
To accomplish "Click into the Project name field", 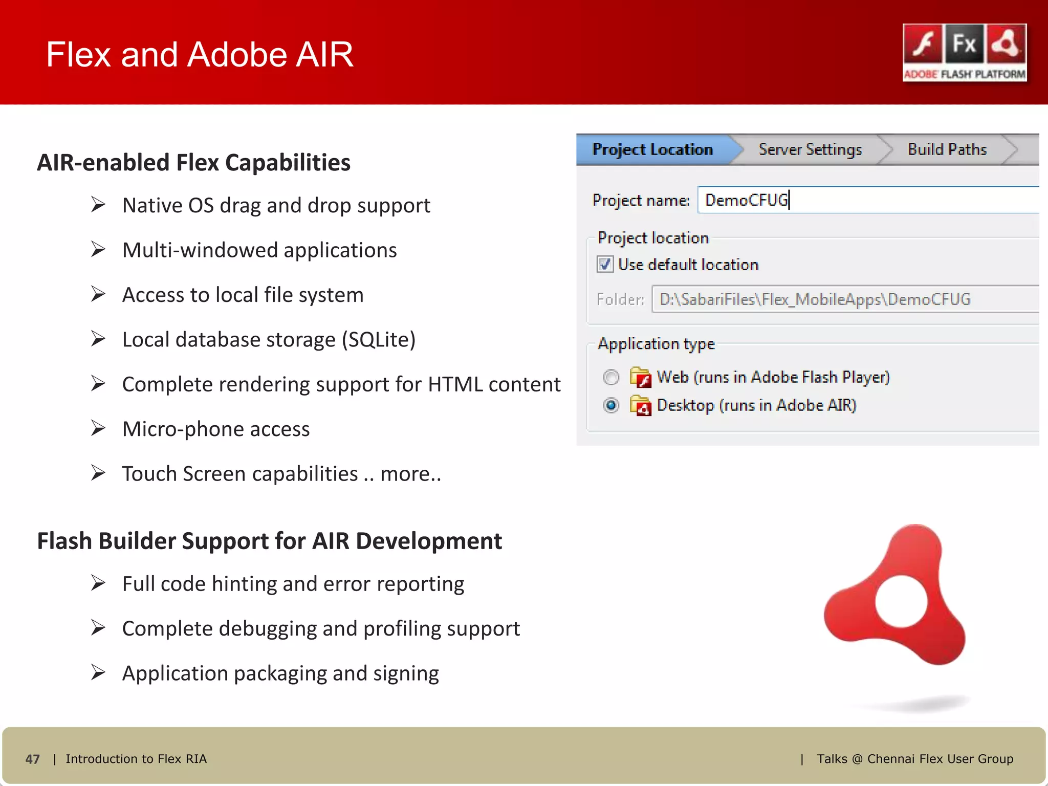I will (x=870, y=200).
